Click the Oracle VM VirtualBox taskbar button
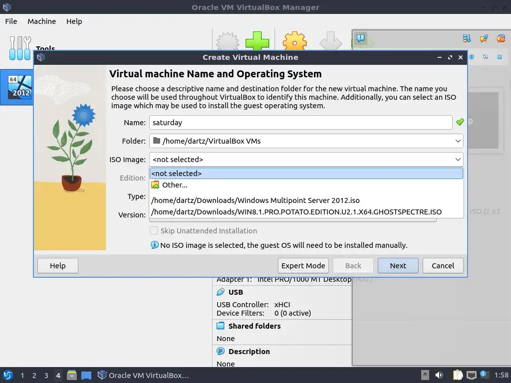The width and height of the screenshot is (511, 383). click(143, 375)
